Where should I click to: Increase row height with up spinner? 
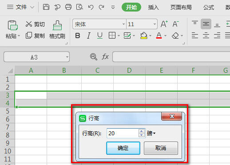tap(142, 131)
